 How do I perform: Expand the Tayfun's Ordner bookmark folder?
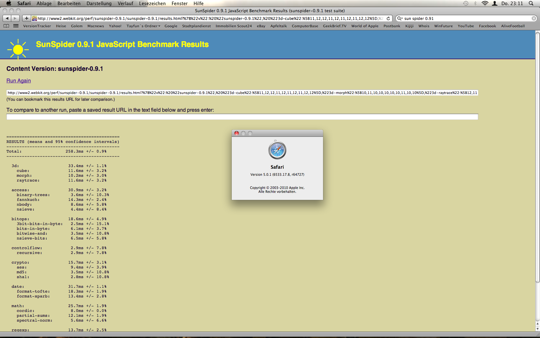(x=143, y=26)
